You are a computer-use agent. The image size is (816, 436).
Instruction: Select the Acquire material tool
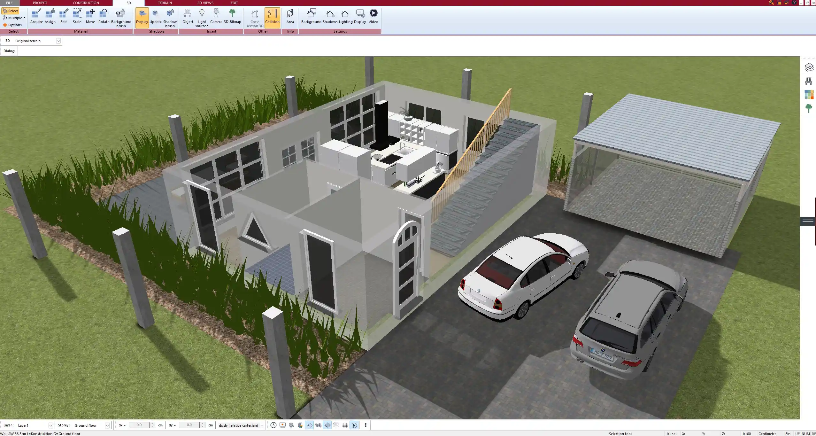pos(36,16)
